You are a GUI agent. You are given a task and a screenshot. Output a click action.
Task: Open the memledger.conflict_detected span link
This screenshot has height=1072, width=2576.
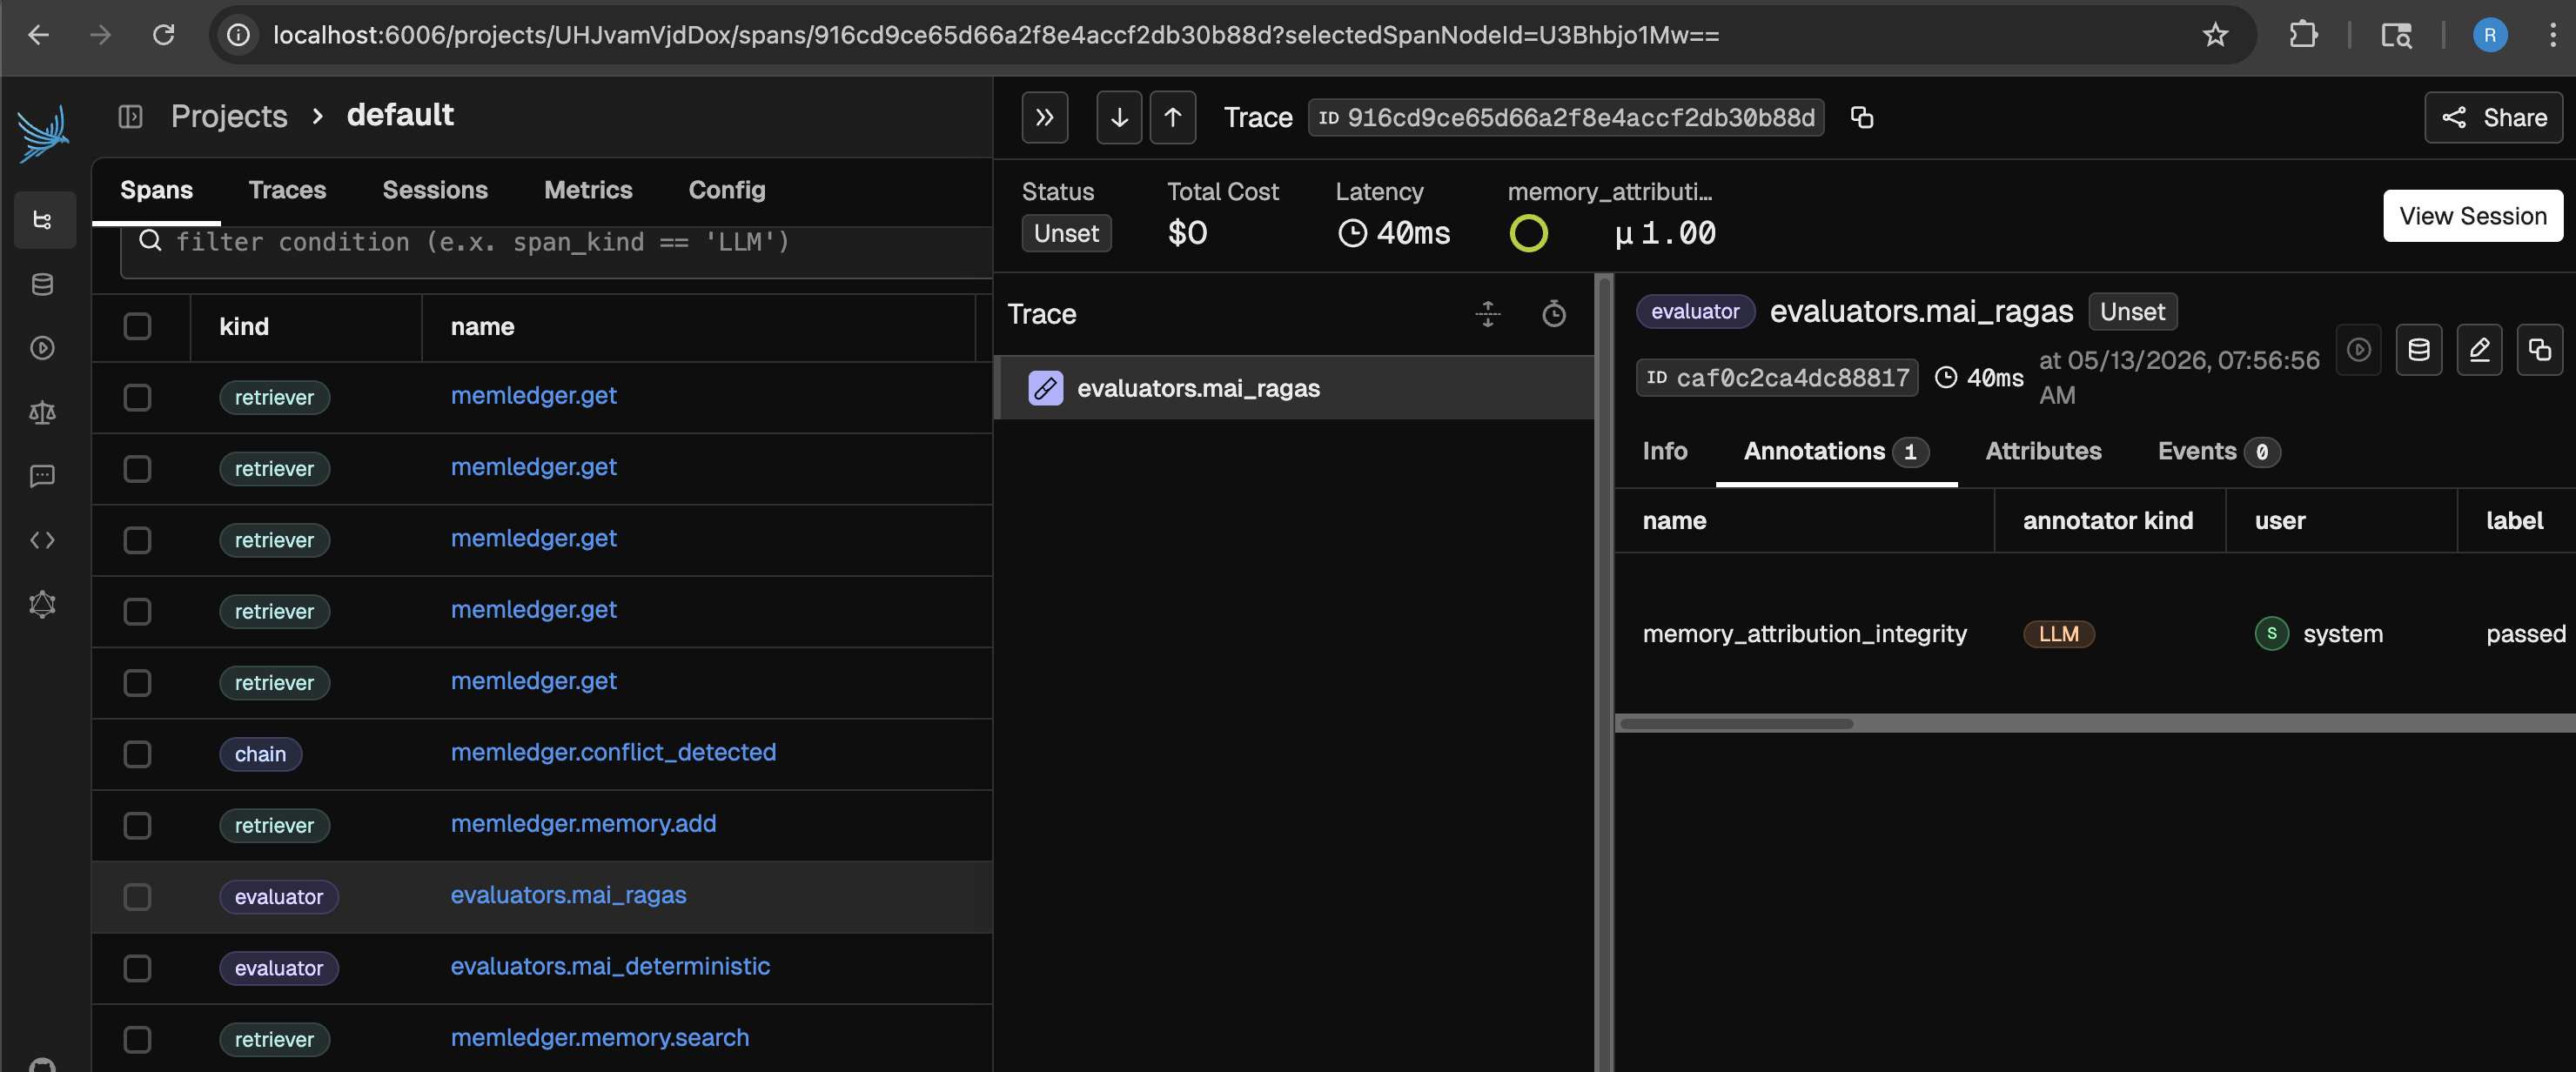click(613, 752)
